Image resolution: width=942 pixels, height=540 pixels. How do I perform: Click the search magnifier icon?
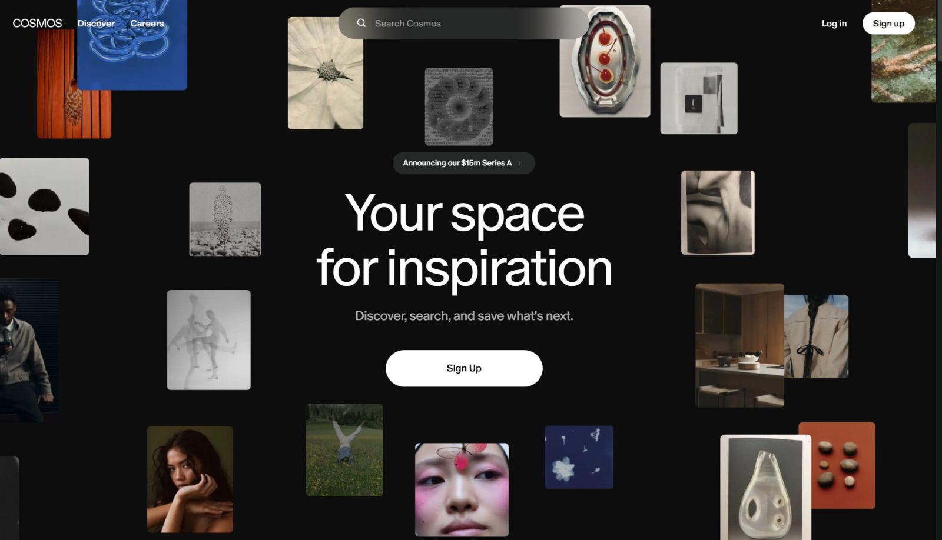pyautogui.click(x=361, y=23)
